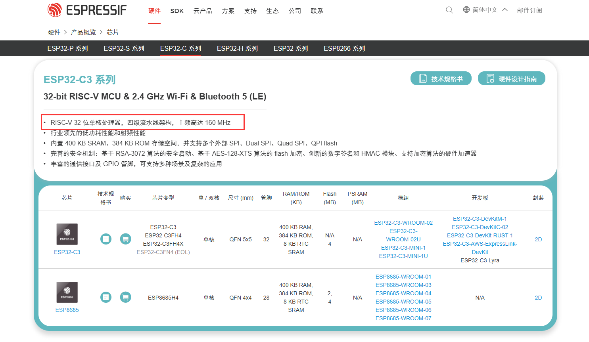
Task: Open the 2D package link for ESP32-C3
Action: point(538,239)
